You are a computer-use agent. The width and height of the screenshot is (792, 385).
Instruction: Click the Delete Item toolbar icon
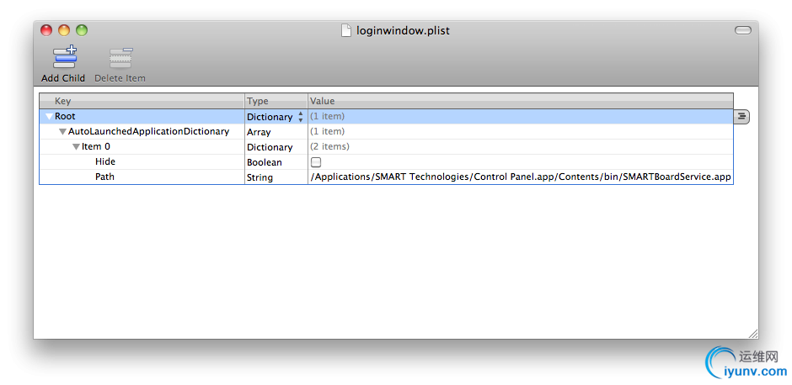pyautogui.click(x=120, y=58)
